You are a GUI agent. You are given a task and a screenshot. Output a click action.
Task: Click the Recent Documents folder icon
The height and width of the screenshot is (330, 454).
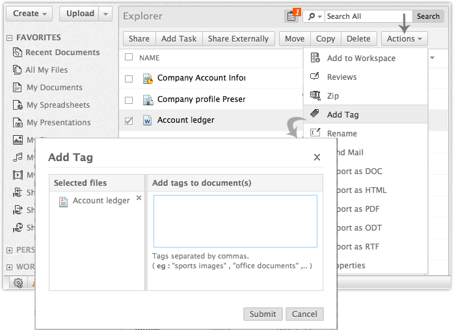coord(18,53)
